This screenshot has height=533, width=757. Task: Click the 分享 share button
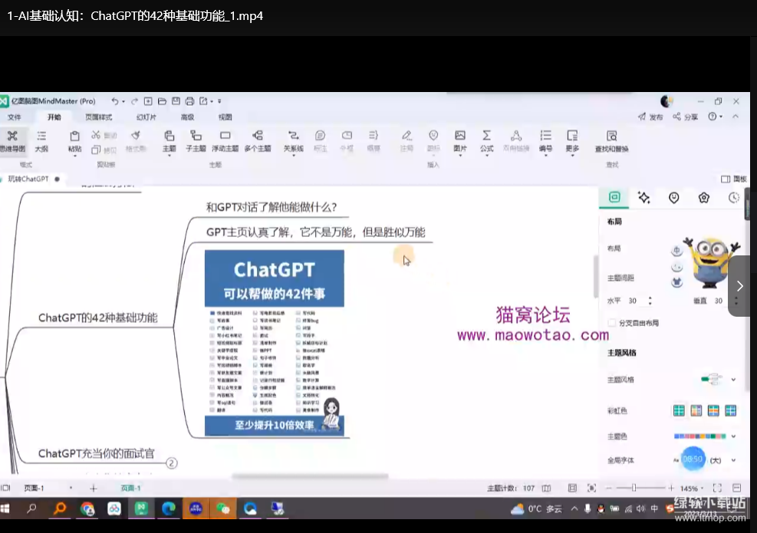pyautogui.click(x=686, y=117)
